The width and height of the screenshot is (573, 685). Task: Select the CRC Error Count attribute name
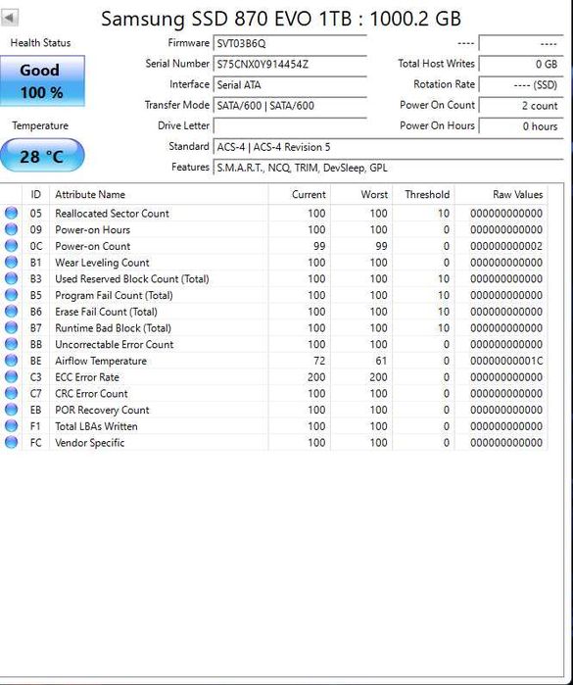click(x=91, y=394)
